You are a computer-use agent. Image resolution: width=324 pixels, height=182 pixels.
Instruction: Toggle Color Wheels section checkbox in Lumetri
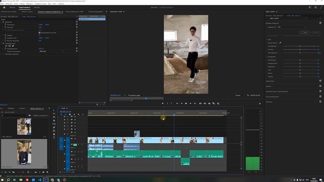(x=320, y=91)
